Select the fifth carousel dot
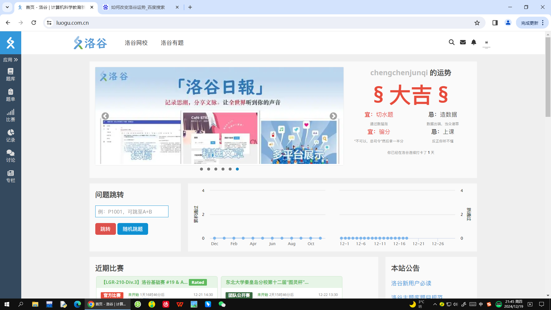The width and height of the screenshot is (551, 310). click(230, 169)
